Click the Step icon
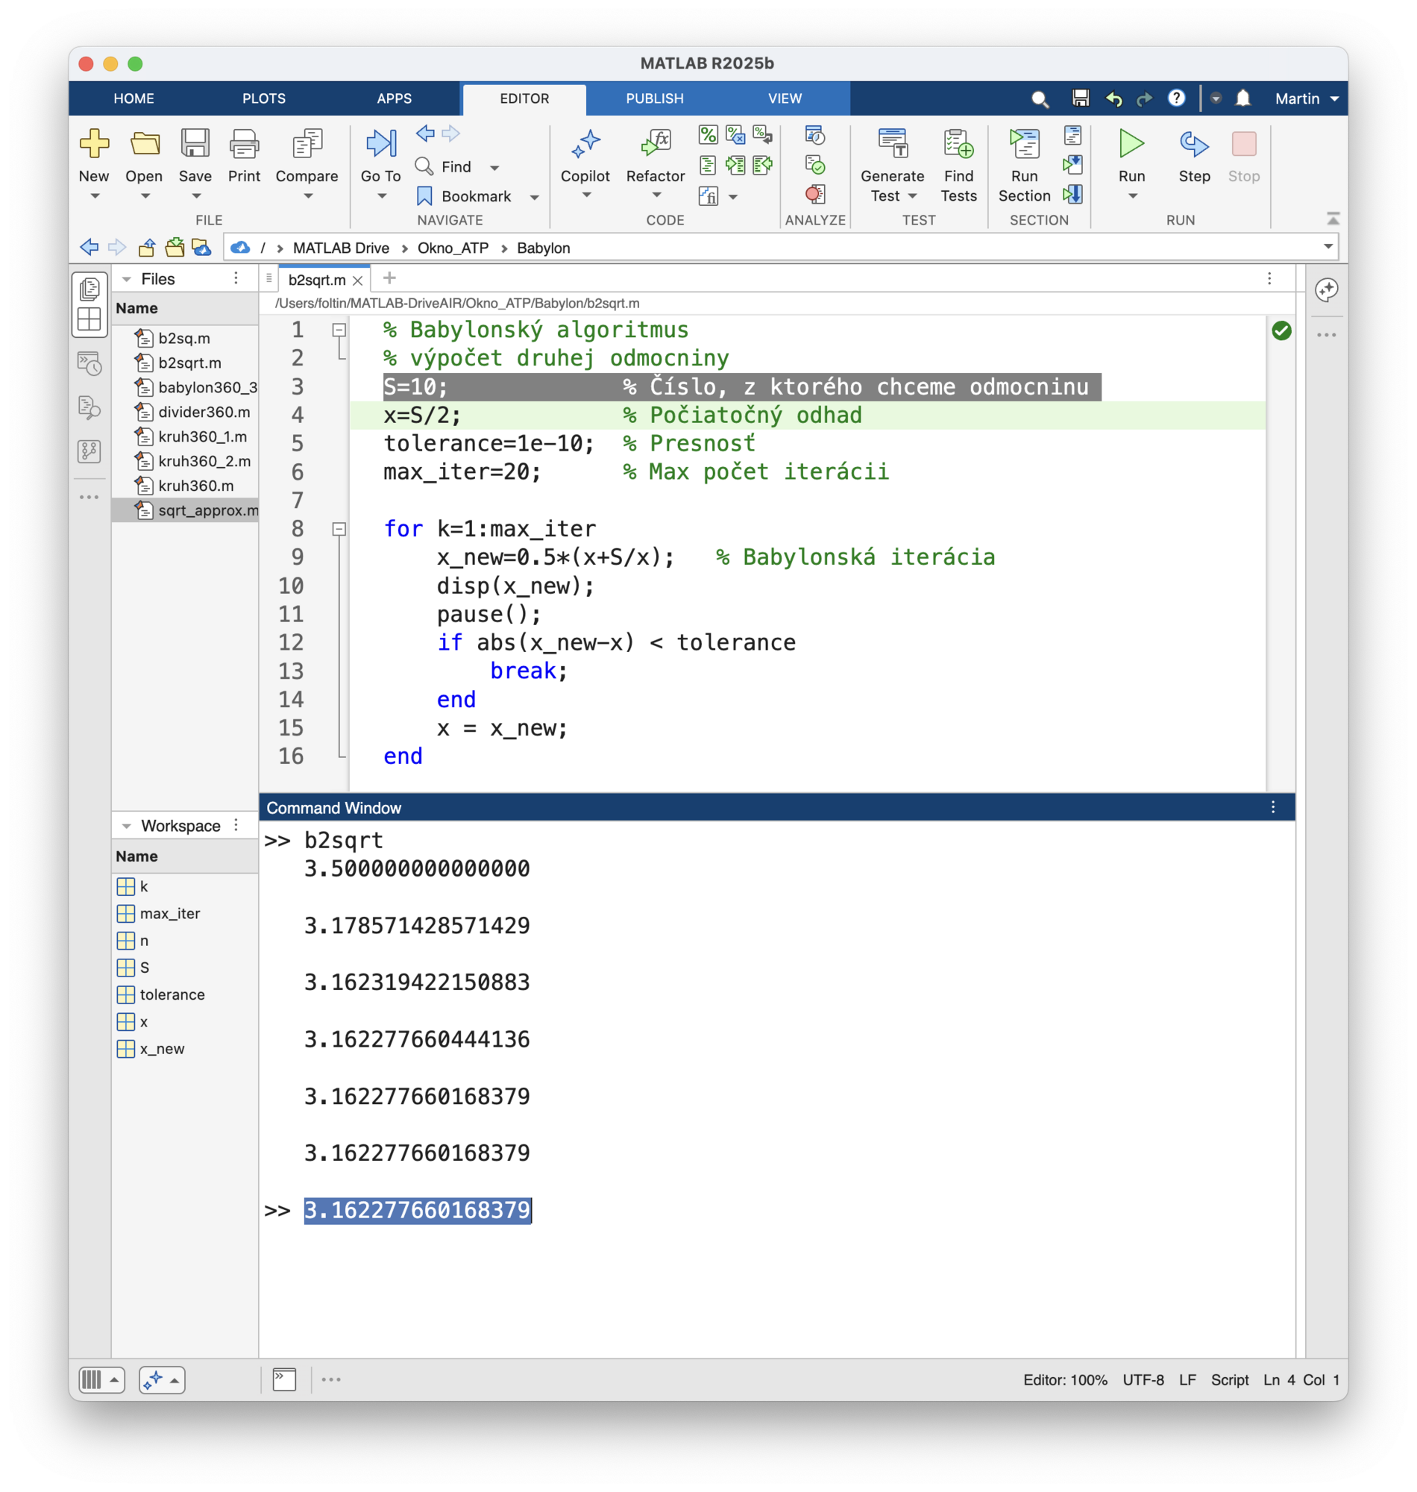1417x1492 pixels. pos(1193,144)
